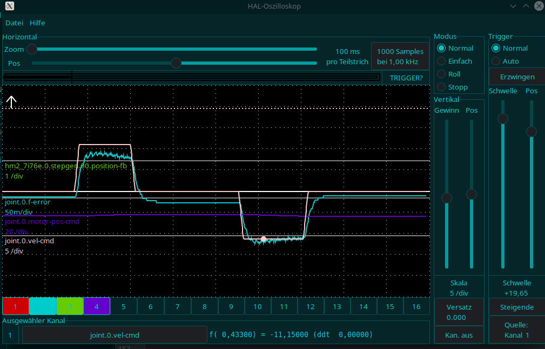Viewport: 545px width, 349px height.
Task: Select channel 12 button
Action: pyautogui.click(x=311, y=306)
